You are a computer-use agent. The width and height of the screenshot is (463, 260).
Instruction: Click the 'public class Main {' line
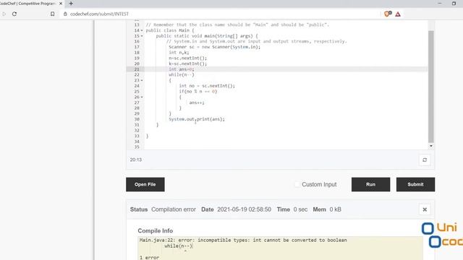tap(170, 30)
